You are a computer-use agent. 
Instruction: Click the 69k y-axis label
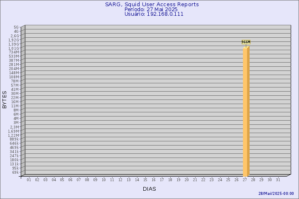click(x=15, y=172)
